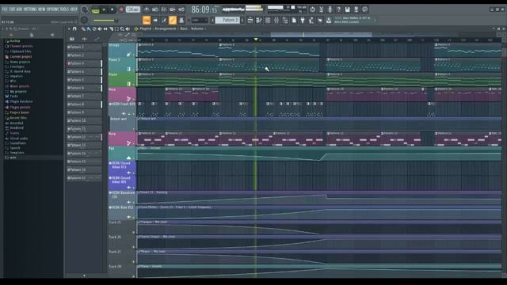This screenshot has width=507, height=285.
Task: Click the undo history circular arrow icon
Action: (312, 9)
